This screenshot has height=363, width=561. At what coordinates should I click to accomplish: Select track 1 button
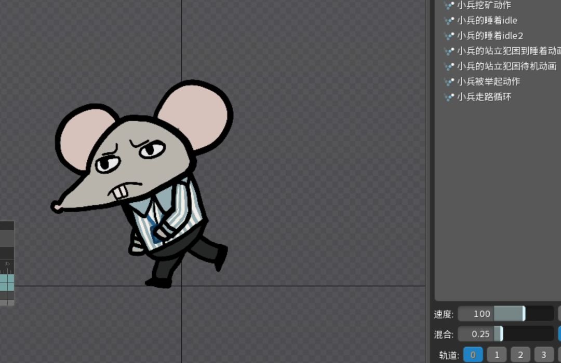(497, 354)
